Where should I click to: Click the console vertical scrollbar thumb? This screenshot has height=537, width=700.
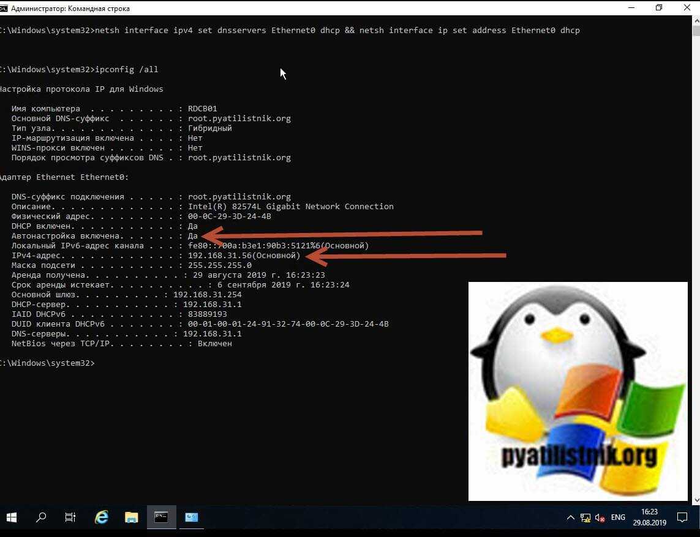(696, 31)
